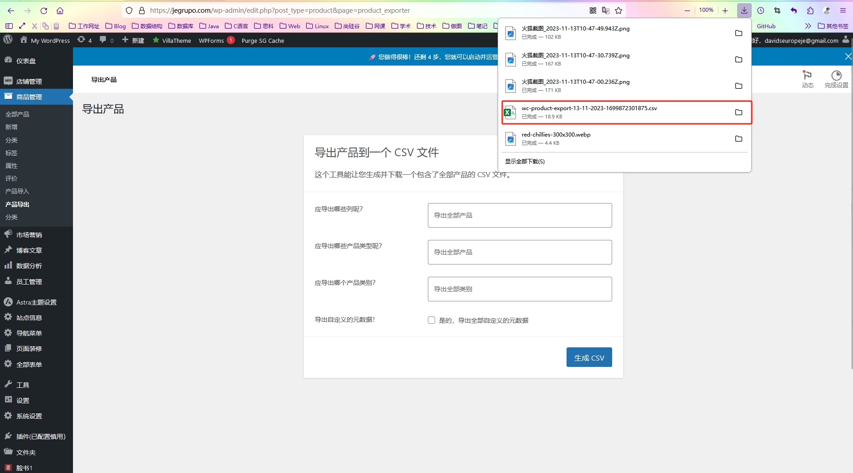This screenshot has width=853, height=473.
Task: Click the 生成 CSV button
Action: [589, 357]
